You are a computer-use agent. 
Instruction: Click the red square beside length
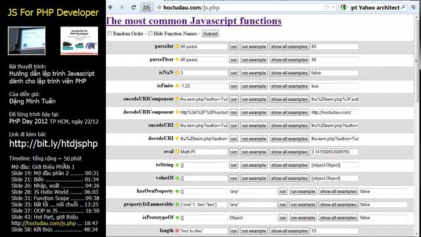177,230
